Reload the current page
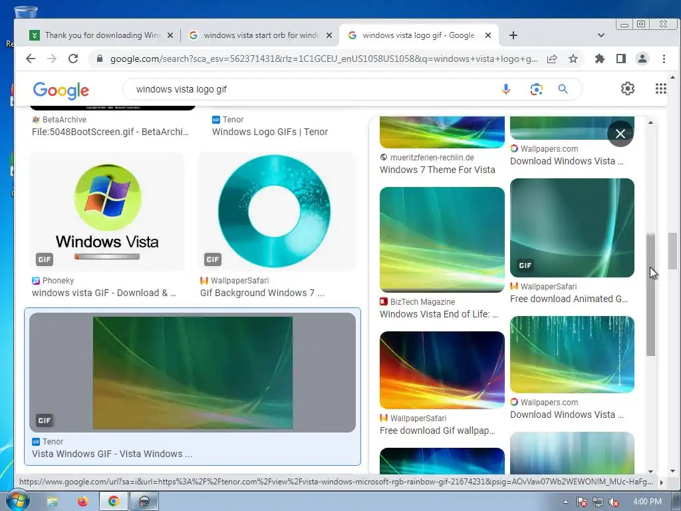This screenshot has width=681, height=511. (73, 59)
